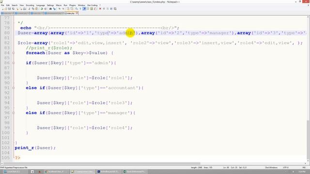Save the current file via toolbar

pyautogui.click(x=10, y=9)
